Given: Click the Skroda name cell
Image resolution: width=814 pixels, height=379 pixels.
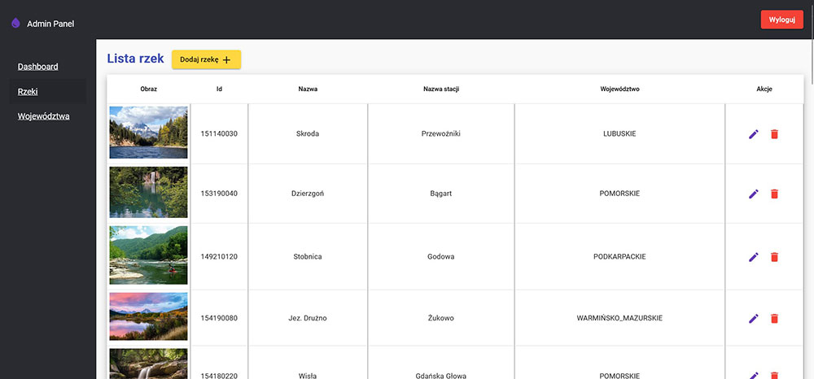Looking at the screenshot, I should pos(308,133).
